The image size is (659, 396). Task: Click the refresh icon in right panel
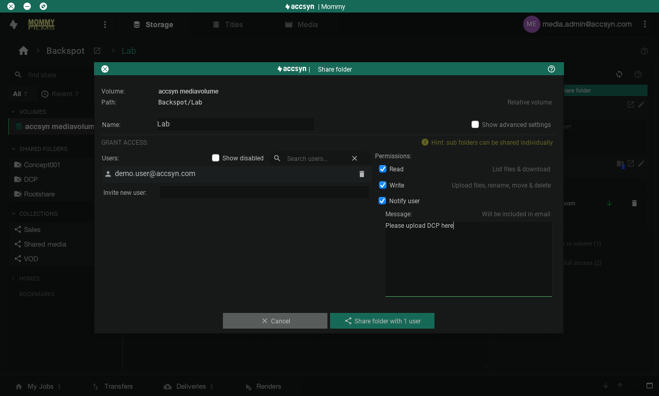point(619,74)
